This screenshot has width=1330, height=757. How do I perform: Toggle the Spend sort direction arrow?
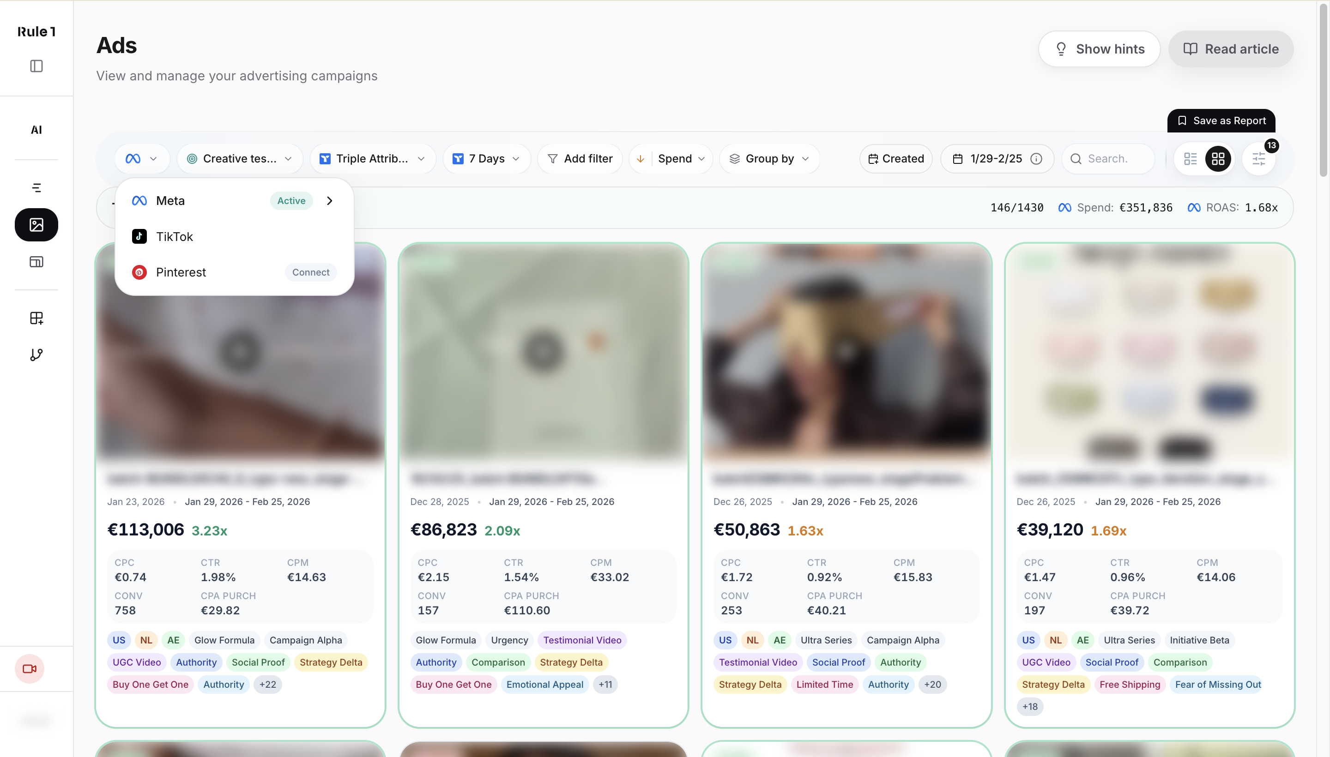[641, 159]
